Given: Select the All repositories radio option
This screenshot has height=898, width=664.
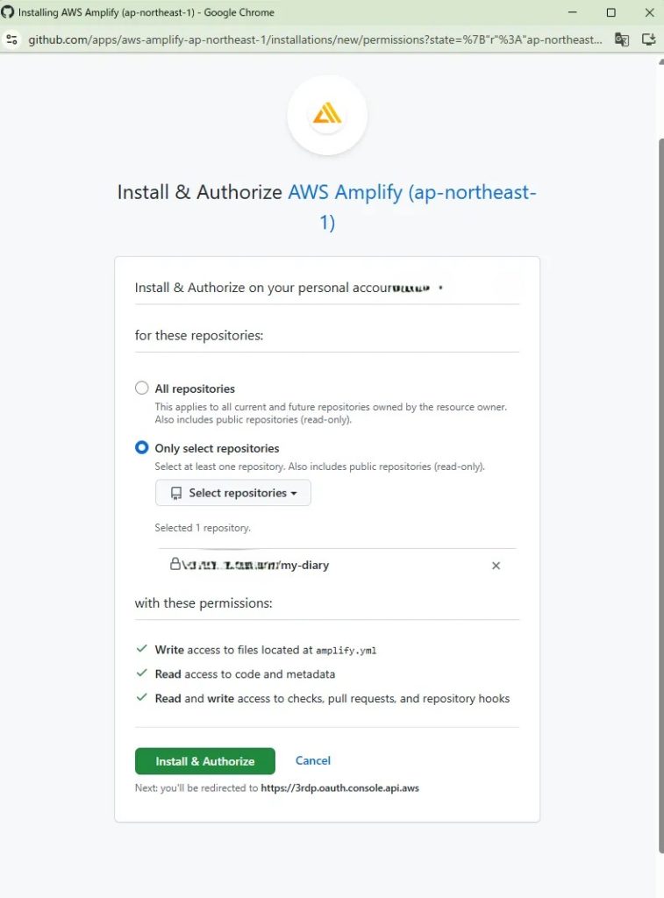Looking at the screenshot, I should [x=142, y=388].
